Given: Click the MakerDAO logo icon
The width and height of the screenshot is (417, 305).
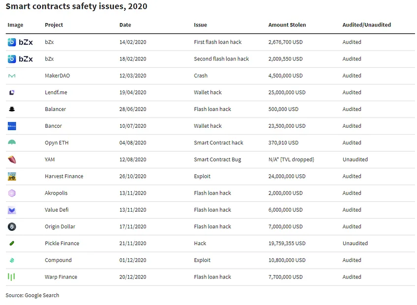Looking at the screenshot, I should [x=12, y=76].
